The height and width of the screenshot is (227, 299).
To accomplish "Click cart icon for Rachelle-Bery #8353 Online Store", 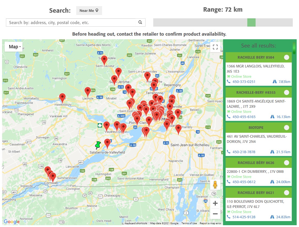I will pyautogui.click(x=228, y=112).
